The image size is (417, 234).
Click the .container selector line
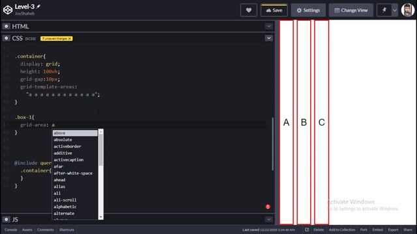tap(31, 57)
